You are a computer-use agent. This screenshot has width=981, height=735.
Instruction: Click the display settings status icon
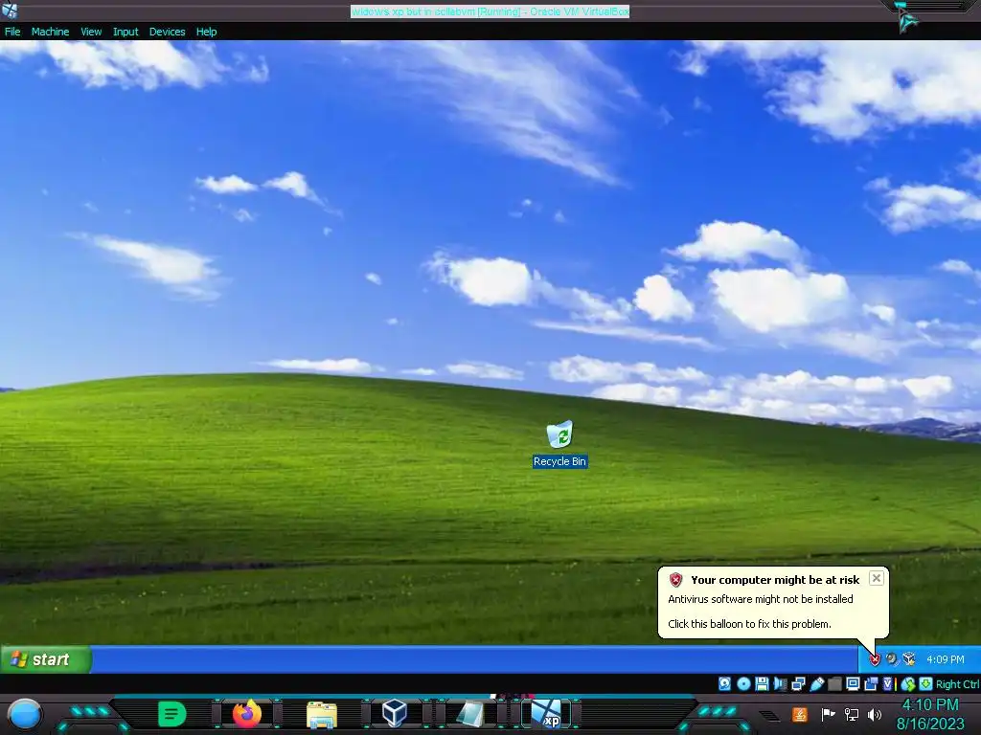pos(853,683)
